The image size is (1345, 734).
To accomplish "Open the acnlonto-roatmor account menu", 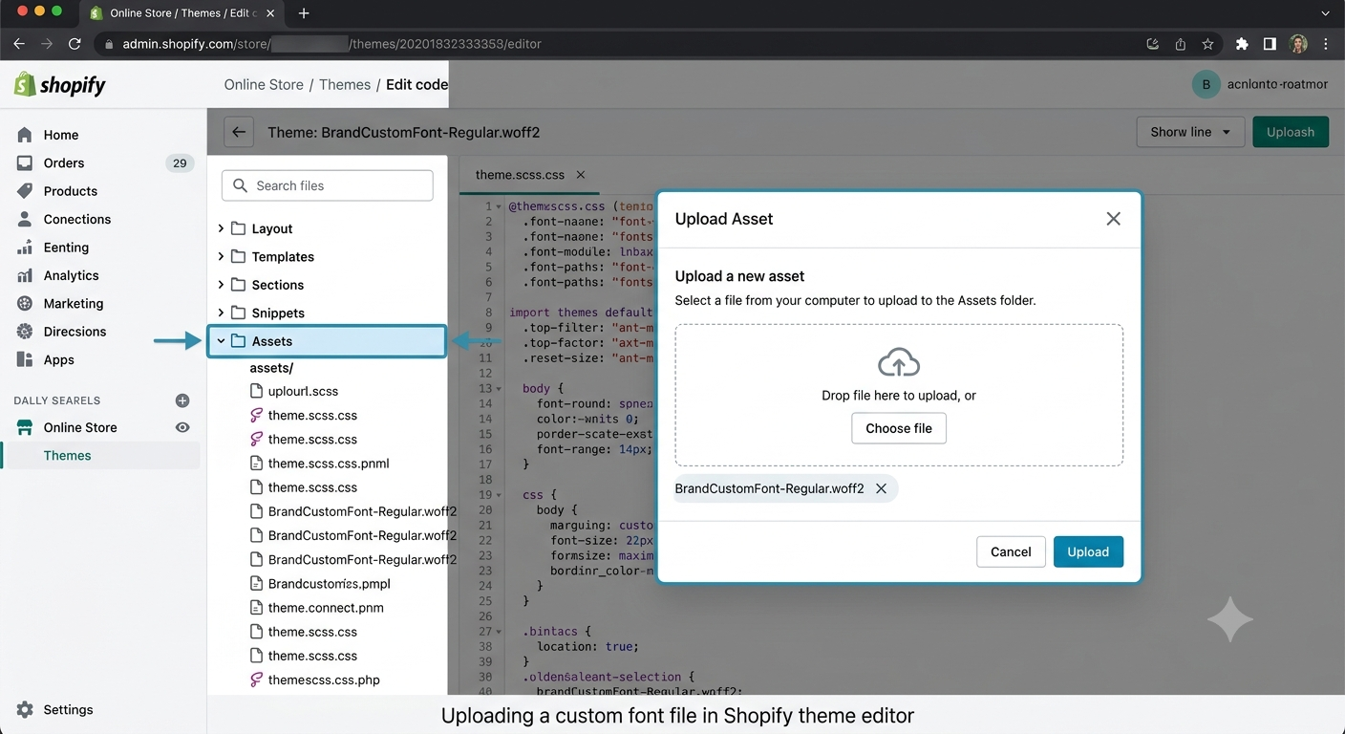I will [x=1260, y=84].
